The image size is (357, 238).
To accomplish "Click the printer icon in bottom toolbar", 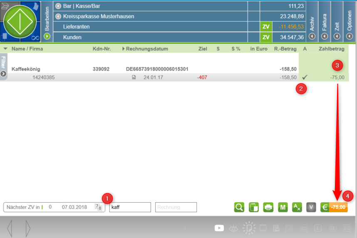I will (268, 207).
